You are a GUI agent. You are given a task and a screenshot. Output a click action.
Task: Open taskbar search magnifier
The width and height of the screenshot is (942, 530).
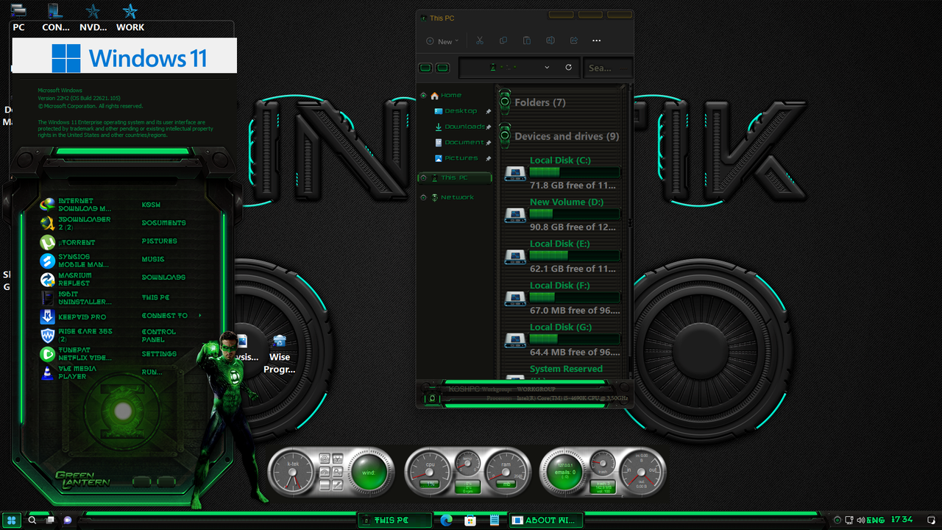pos(32,520)
